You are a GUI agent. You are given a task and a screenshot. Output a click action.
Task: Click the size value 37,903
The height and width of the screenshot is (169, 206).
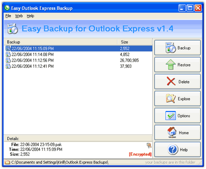[126, 66]
